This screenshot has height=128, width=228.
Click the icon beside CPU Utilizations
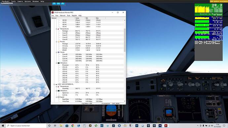[58, 63]
